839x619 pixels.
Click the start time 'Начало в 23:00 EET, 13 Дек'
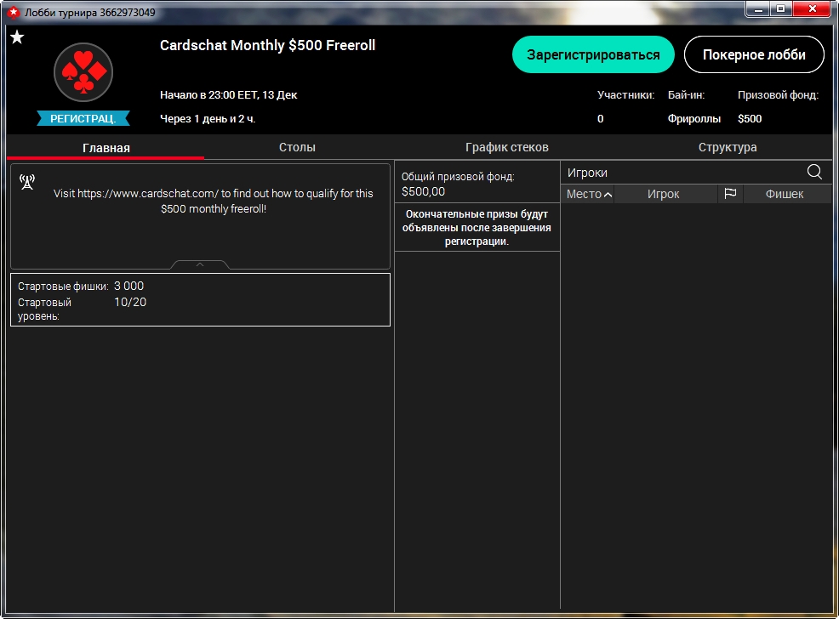(229, 95)
